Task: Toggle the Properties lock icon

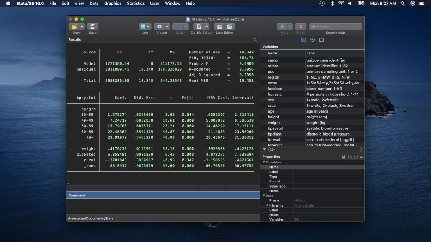Action: coord(344,157)
